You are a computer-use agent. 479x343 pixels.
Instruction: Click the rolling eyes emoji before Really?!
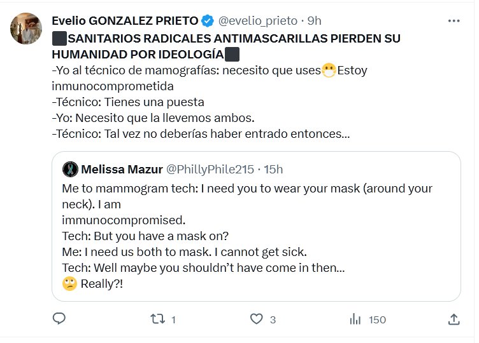(x=69, y=284)
